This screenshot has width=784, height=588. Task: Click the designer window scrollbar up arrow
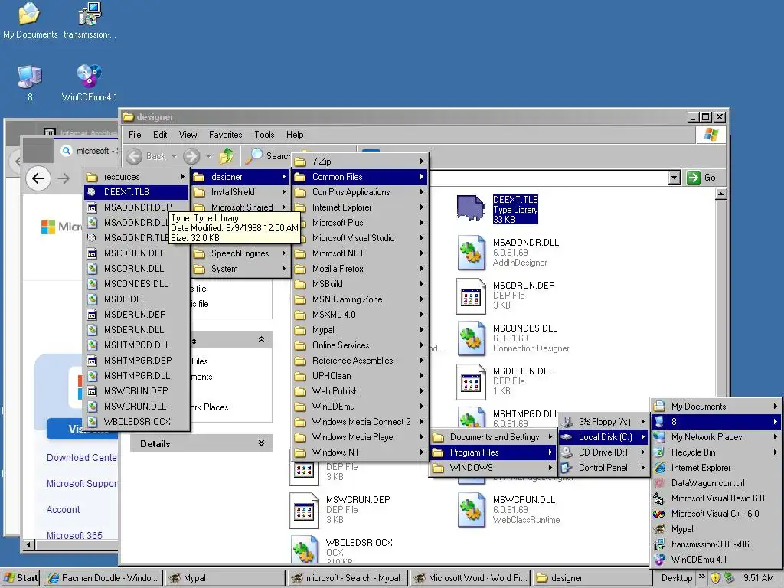(720, 194)
